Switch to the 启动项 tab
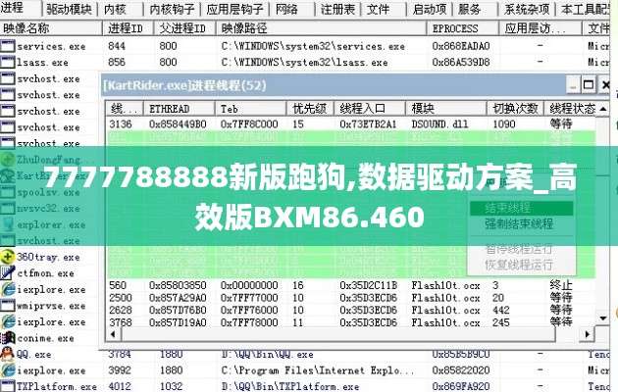Image resolution: width=618 pixels, height=392 pixels. [x=430, y=9]
